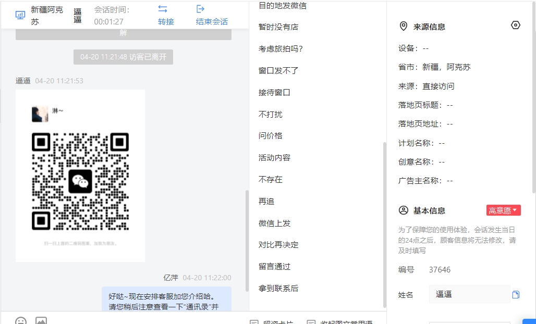Click the 转接 link text
This screenshot has width=536, height=324.
(166, 22)
